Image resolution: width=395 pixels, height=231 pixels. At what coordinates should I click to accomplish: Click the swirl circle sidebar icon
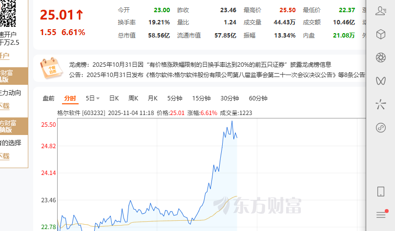381,128
